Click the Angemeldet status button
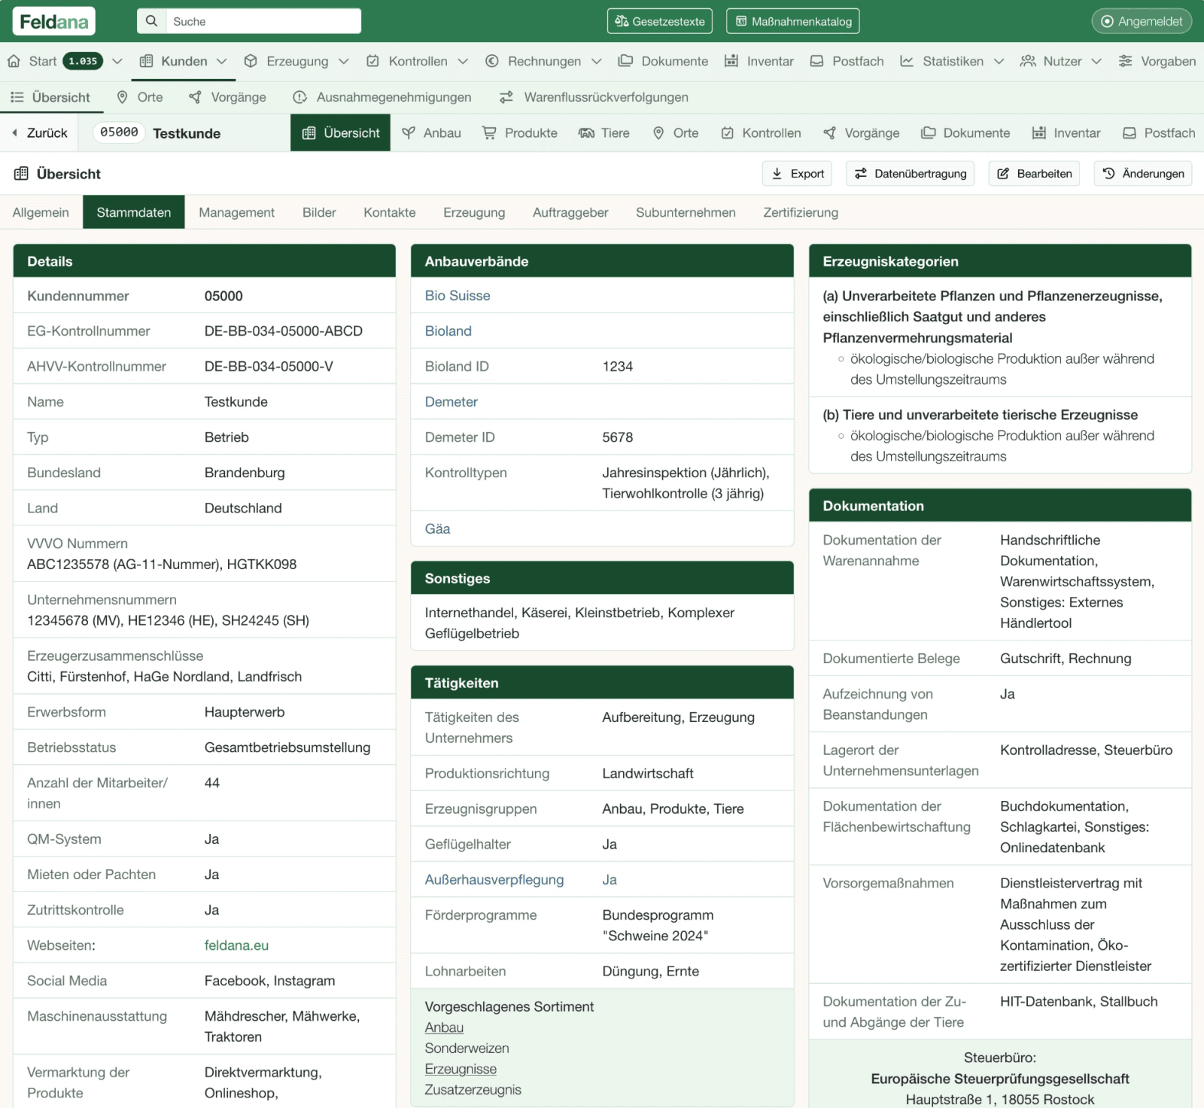1204x1108 pixels. [1142, 21]
